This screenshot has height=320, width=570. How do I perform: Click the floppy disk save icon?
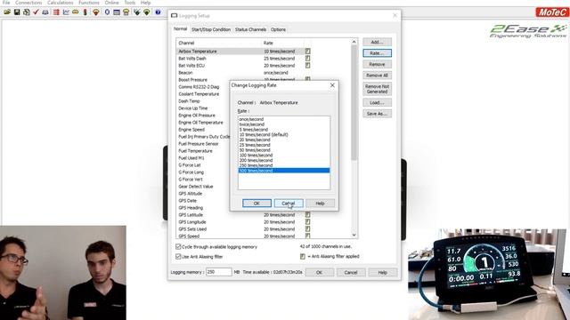coord(17,12)
